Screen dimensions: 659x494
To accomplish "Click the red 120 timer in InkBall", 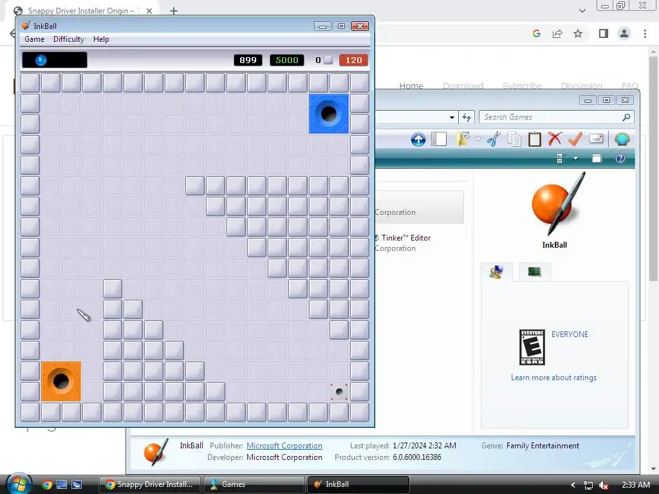I will (x=353, y=60).
